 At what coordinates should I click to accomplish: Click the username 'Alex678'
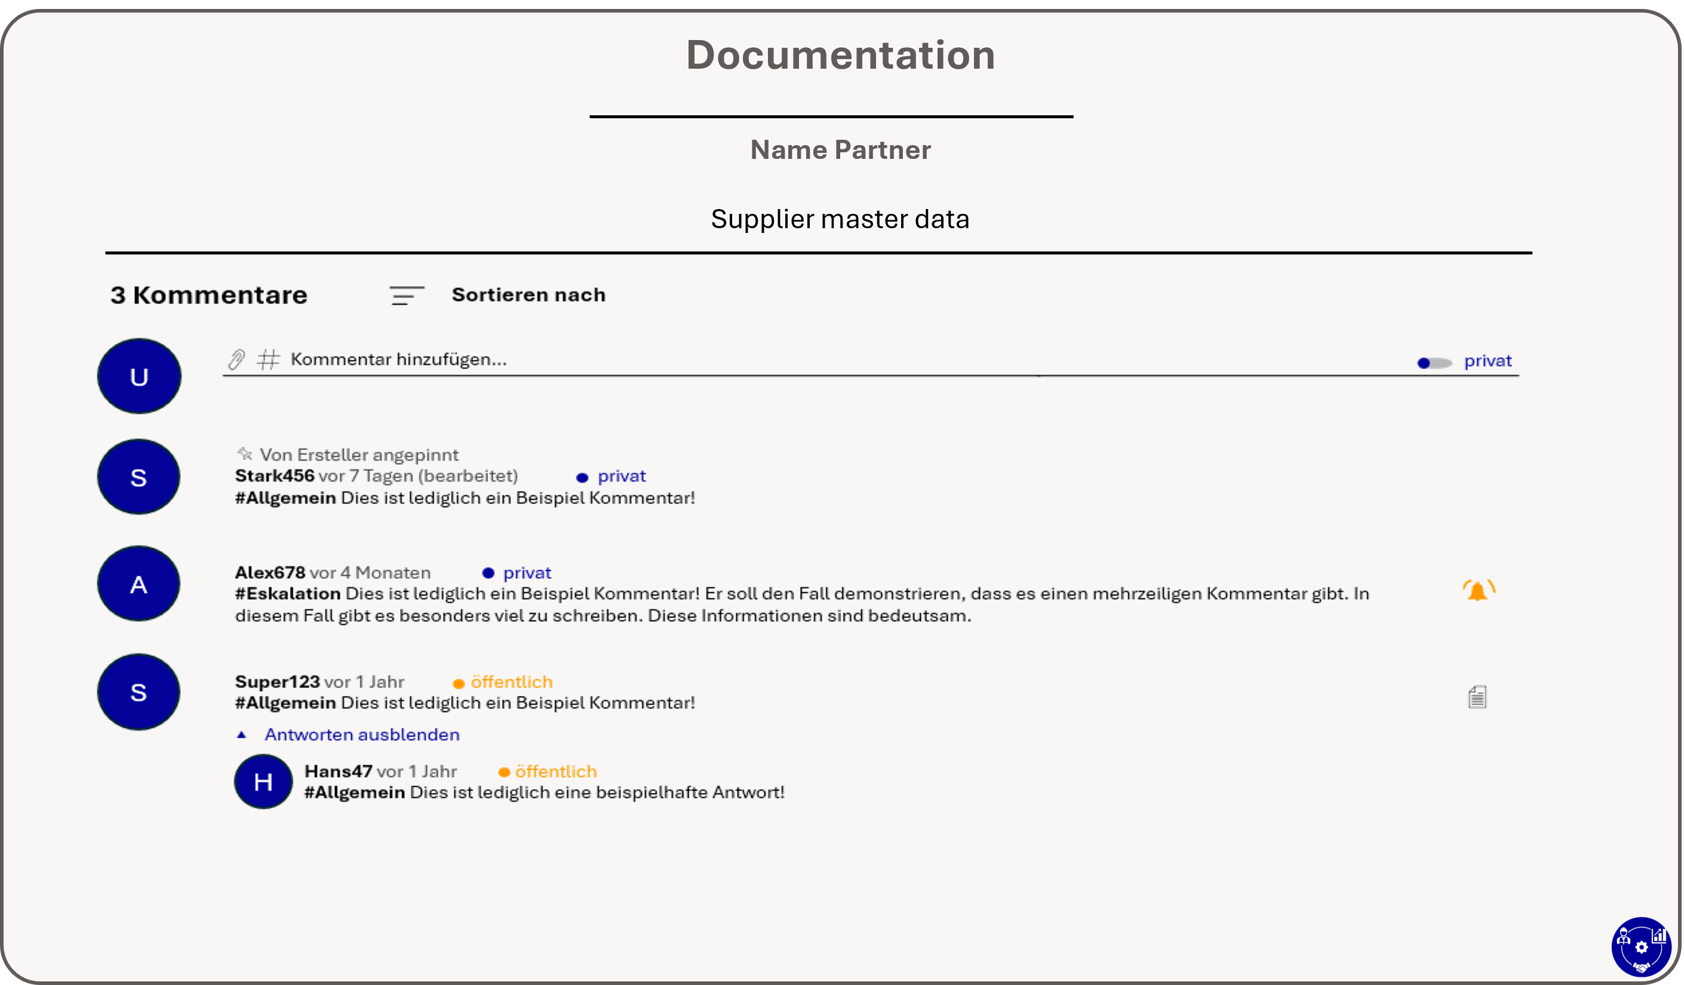coord(270,573)
